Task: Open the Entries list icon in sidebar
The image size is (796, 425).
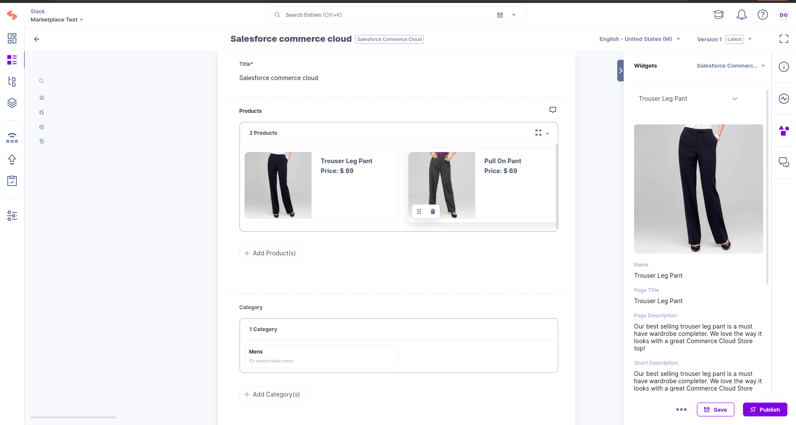Action: tap(12, 60)
